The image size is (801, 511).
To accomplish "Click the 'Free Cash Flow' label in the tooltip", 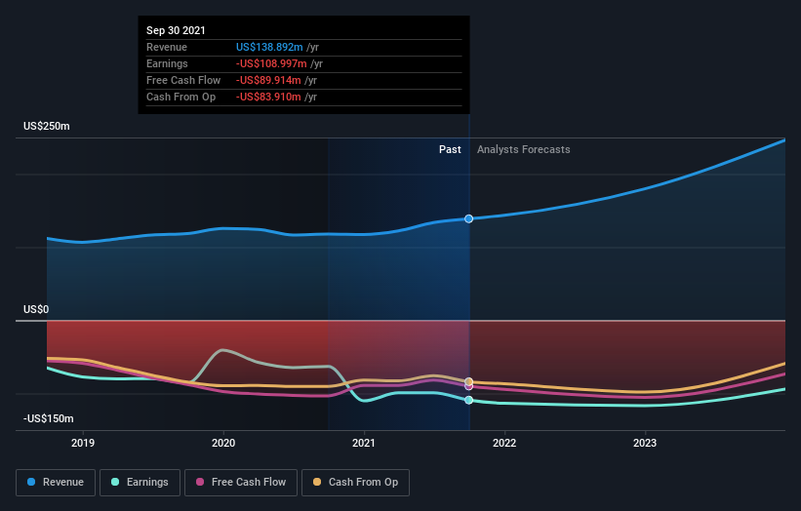I will click(183, 80).
